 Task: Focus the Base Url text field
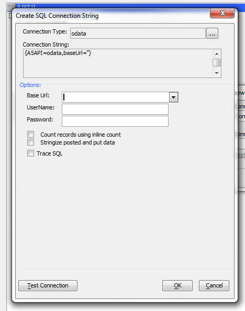[x=116, y=97]
